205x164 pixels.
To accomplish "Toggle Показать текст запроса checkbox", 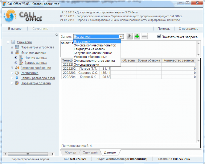I will click(x=159, y=36).
